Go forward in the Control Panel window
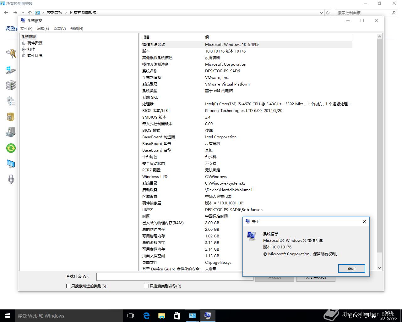Viewport: 402px width, 322px height. (x=15, y=13)
